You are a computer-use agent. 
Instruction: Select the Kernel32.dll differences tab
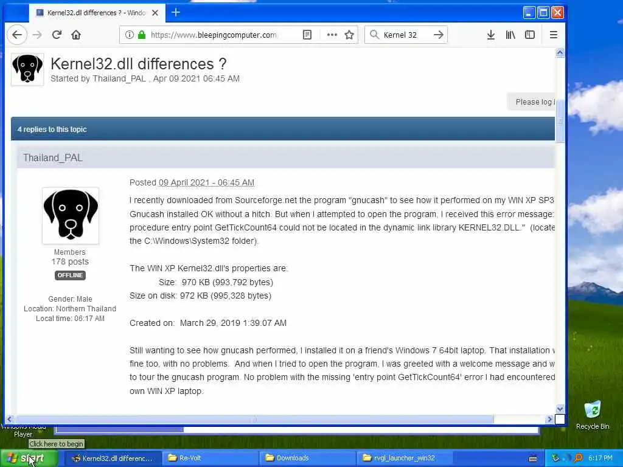tap(96, 13)
